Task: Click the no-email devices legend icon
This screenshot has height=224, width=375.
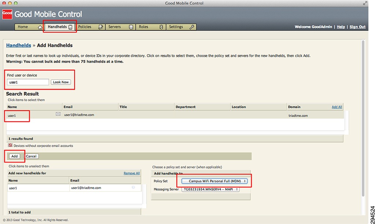Action: point(10,145)
